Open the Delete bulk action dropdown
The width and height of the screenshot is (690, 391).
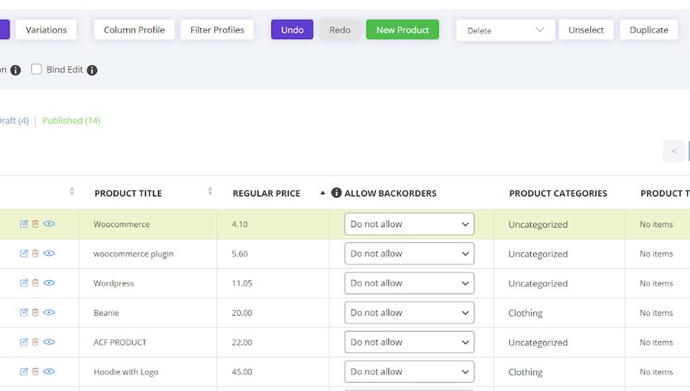(x=505, y=30)
